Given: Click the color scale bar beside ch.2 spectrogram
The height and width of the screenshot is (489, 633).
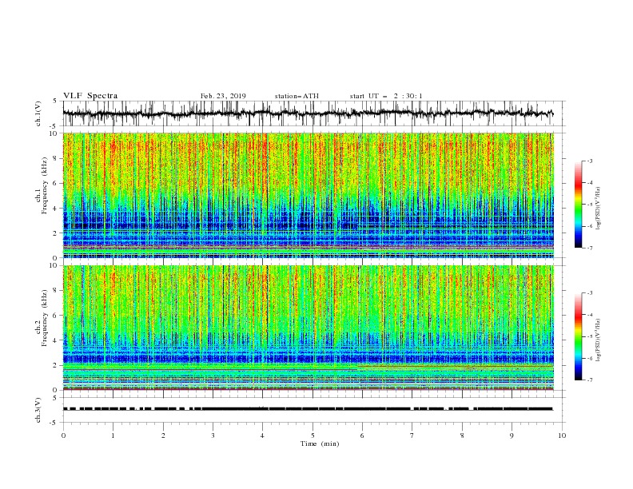Looking at the screenshot, I should coord(579,336).
